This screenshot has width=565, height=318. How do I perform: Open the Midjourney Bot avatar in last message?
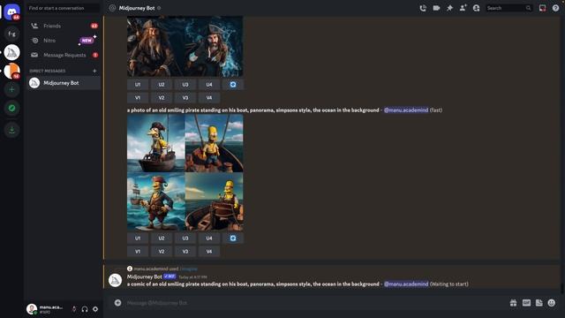[116, 280]
